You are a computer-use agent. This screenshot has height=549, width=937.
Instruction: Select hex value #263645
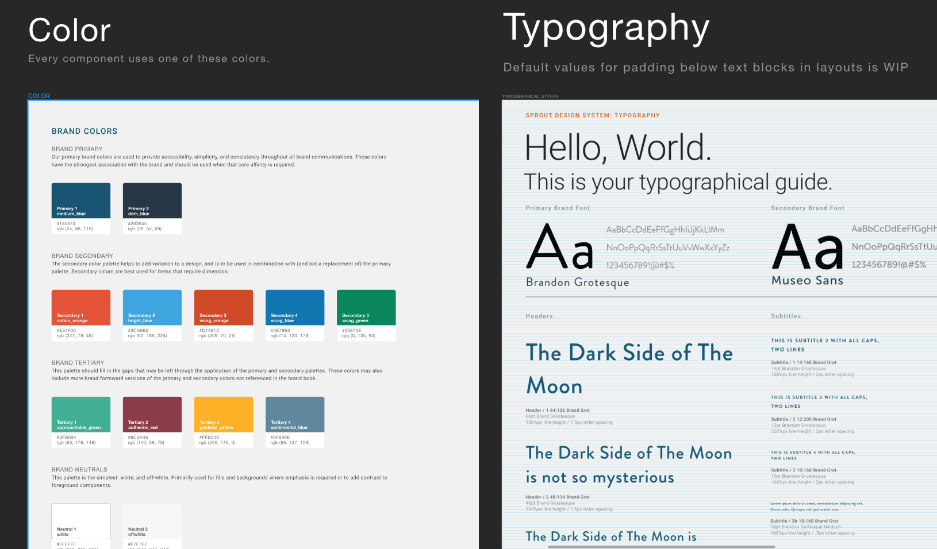(137, 224)
